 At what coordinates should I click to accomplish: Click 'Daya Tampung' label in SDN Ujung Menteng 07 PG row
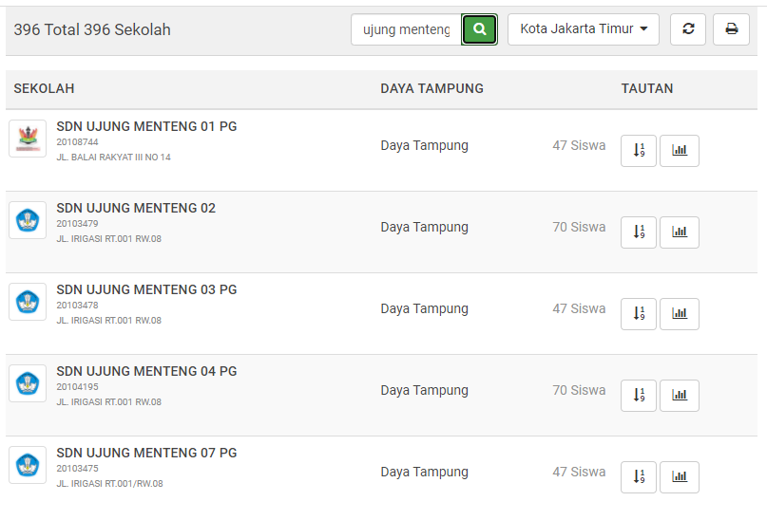[x=425, y=473]
